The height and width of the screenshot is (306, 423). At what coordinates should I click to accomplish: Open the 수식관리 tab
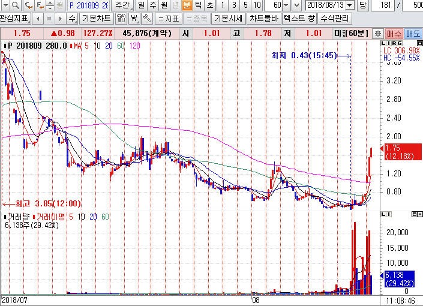[x=335, y=18]
